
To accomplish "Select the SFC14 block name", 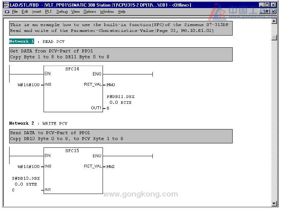I will (72, 69).
